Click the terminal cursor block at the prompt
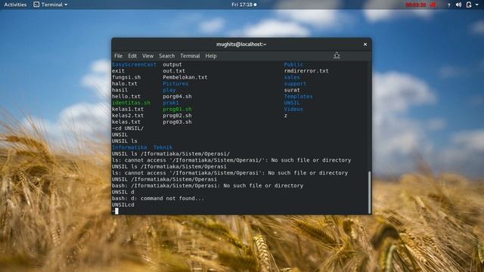The width and height of the screenshot is (484, 272). pos(116,212)
